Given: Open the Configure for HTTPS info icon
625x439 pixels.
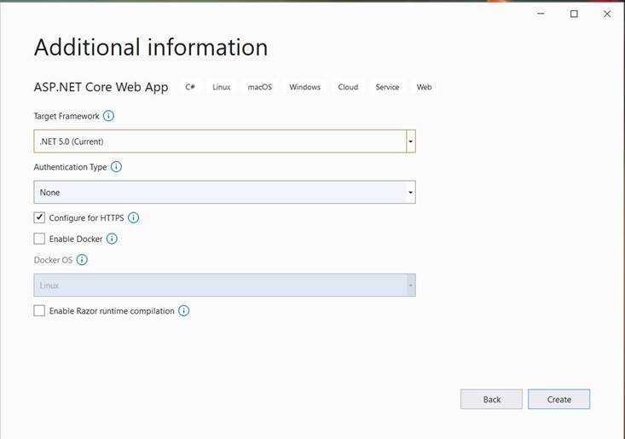Looking at the screenshot, I should coord(134,218).
